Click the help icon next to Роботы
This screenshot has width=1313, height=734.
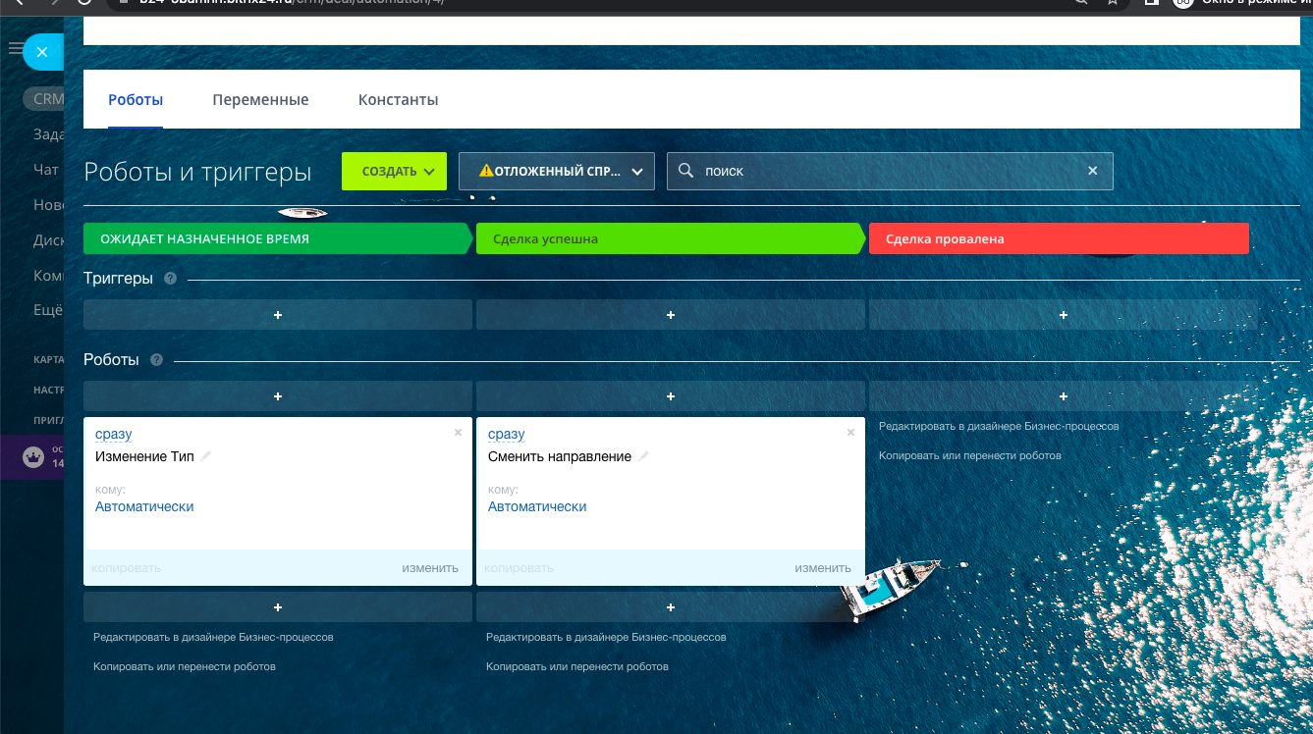point(157,360)
